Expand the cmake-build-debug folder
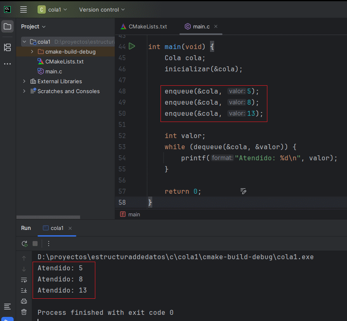Screen dimensions: 347x321 [x=32, y=52]
